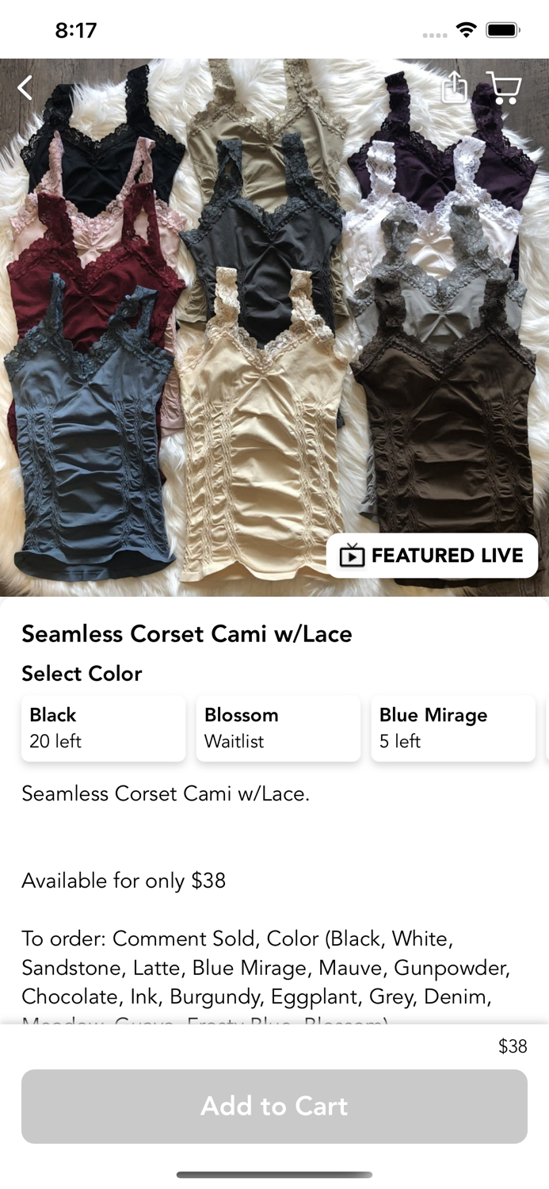This screenshot has width=549, height=1189.
Task: Tap the battery icon in status bar
Action: point(502,30)
